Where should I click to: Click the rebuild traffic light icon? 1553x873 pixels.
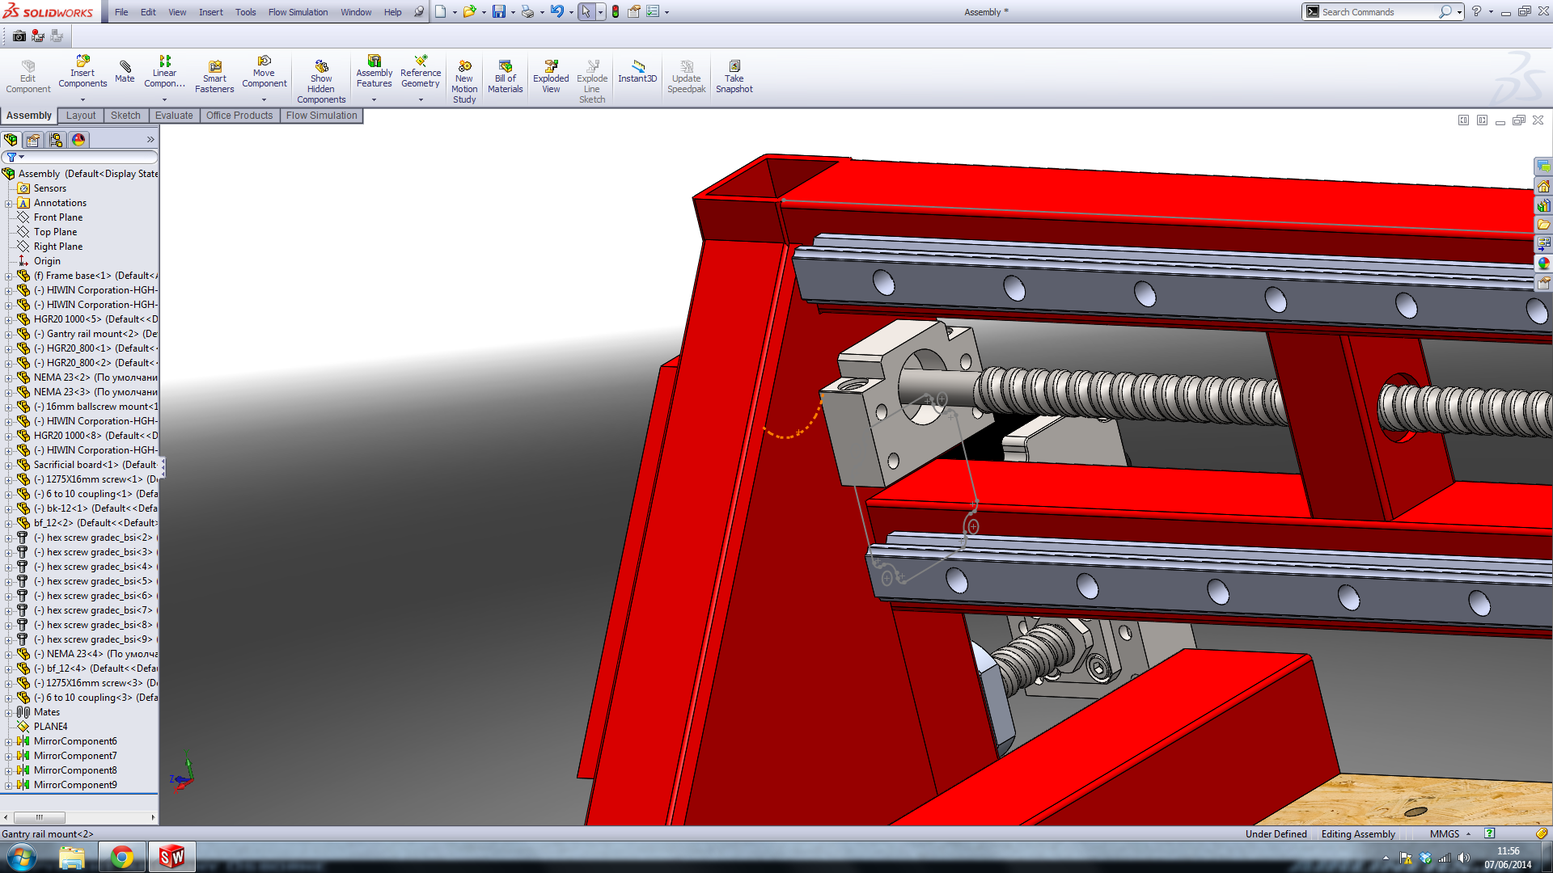616,12
